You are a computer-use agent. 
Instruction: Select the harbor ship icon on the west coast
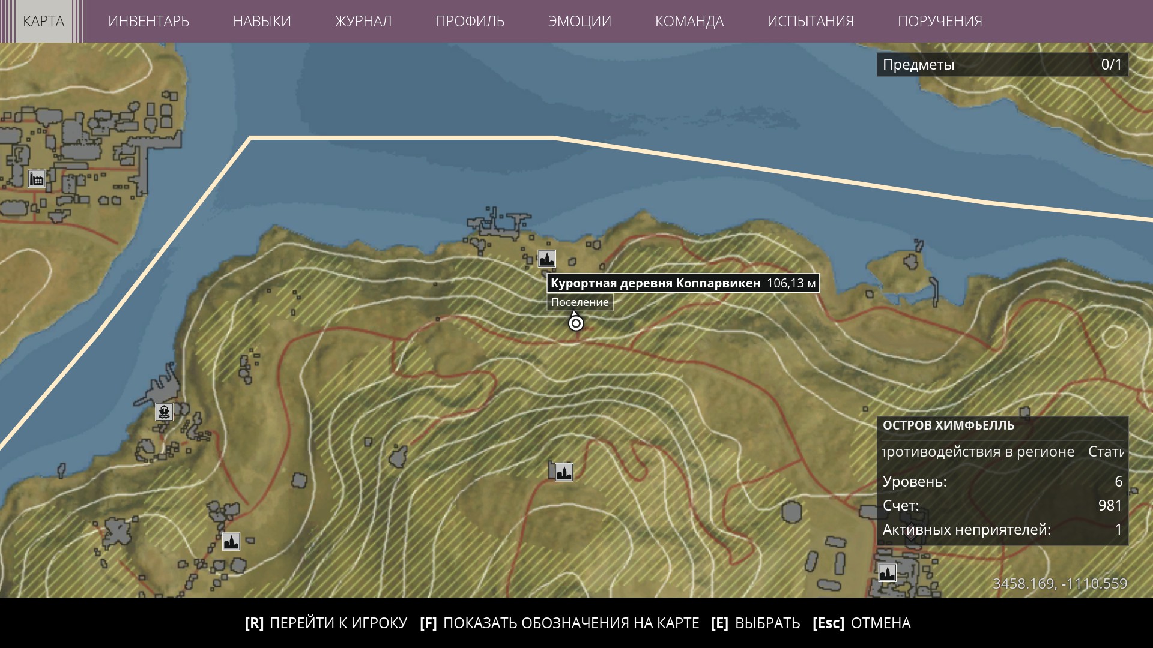pyautogui.click(x=164, y=412)
